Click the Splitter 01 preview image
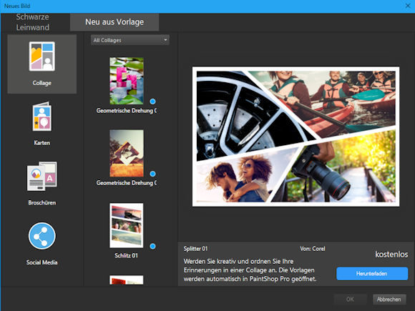Image resolution: width=415 pixels, height=311 pixels. tap(296, 137)
